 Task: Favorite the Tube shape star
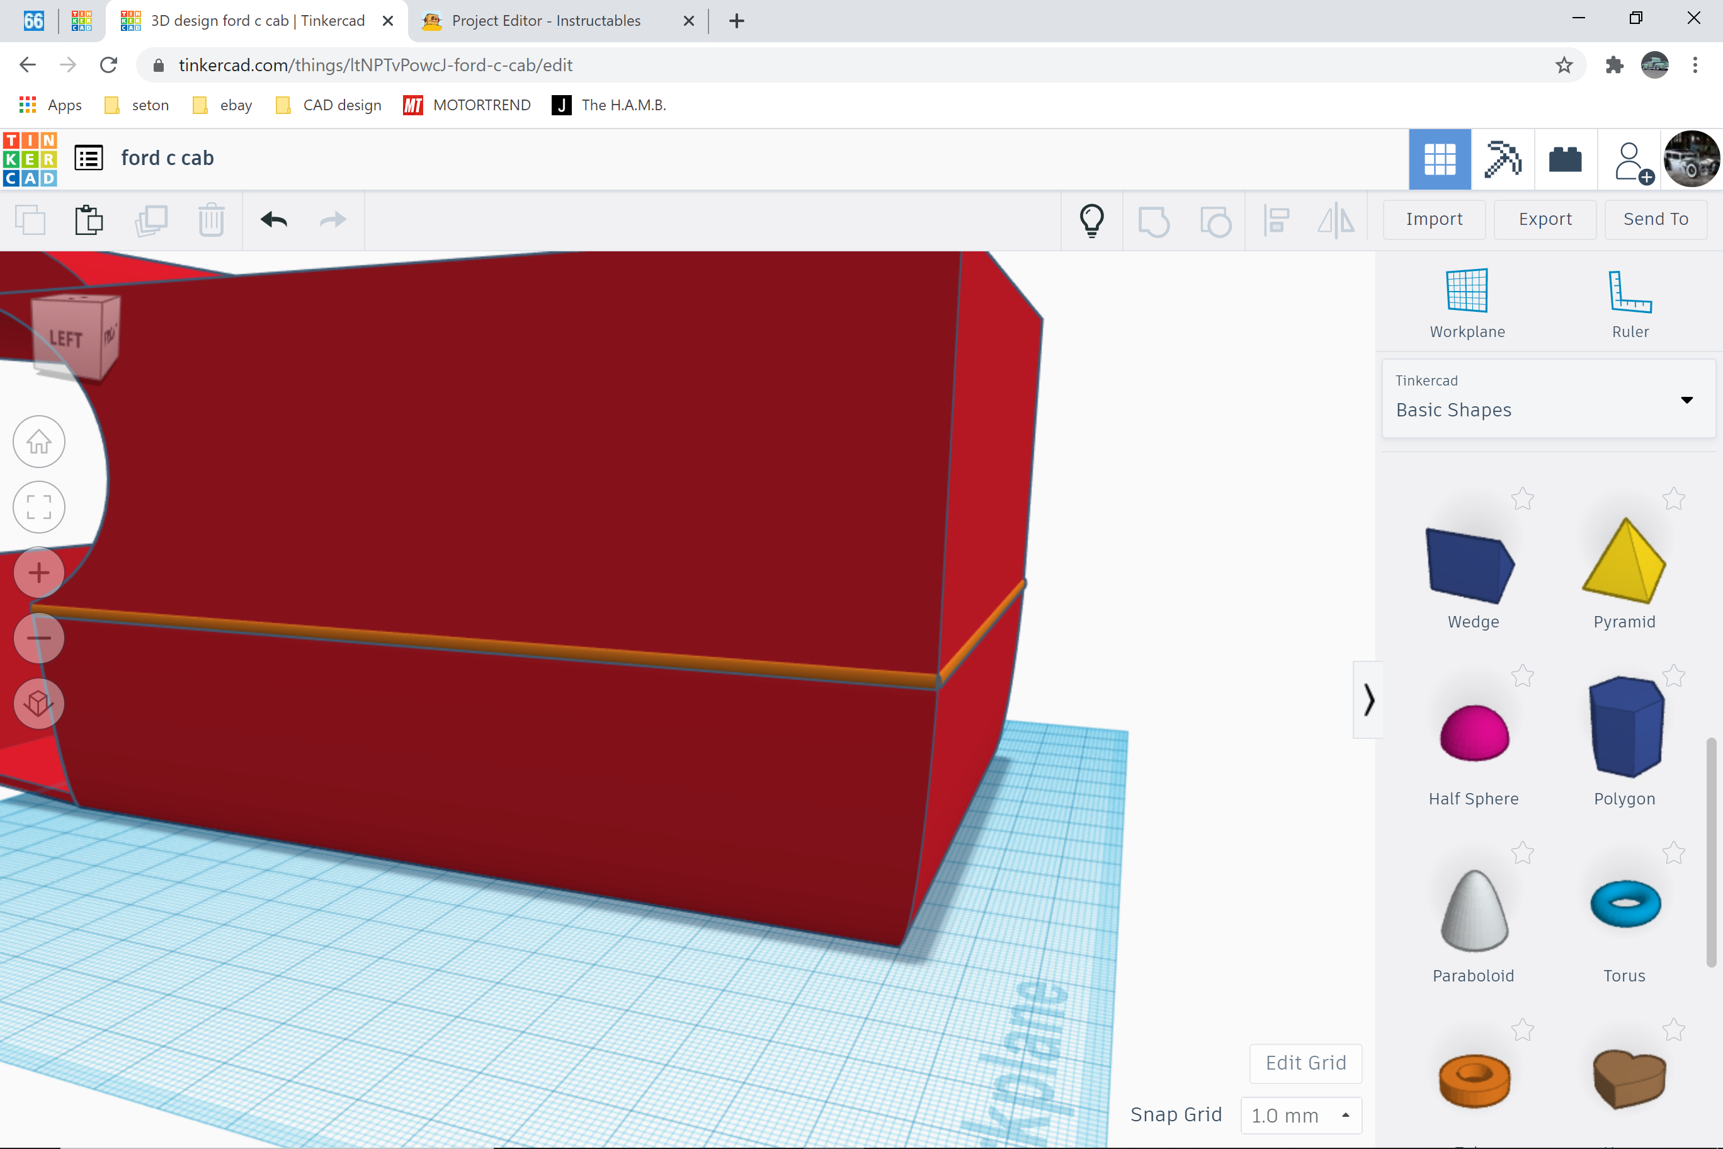[x=1522, y=1031]
